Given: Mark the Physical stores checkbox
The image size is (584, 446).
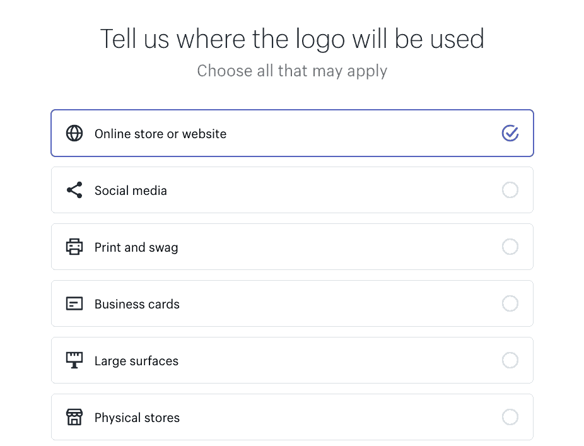Looking at the screenshot, I should pyautogui.click(x=510, y=417).
